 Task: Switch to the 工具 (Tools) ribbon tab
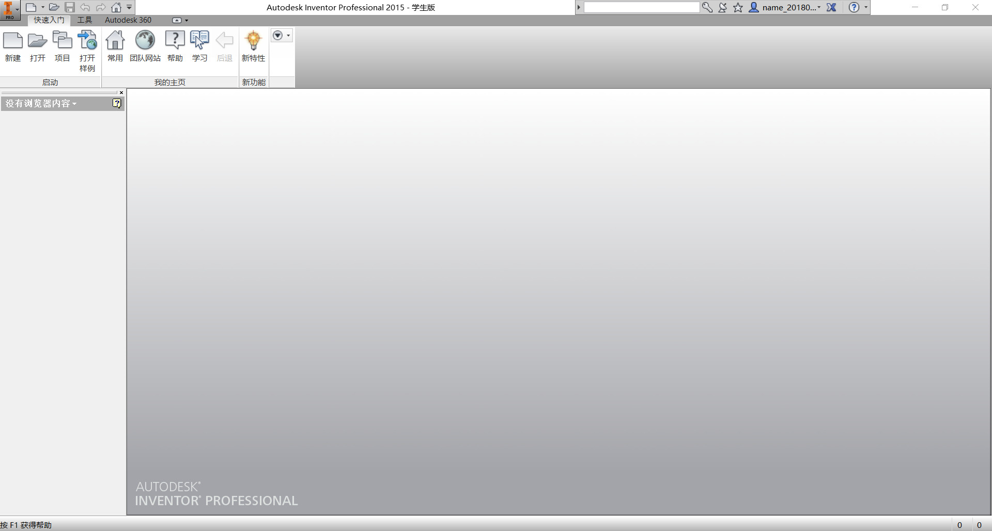coord(85,20)
